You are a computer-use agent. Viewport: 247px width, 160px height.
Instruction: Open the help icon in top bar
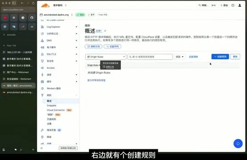tap(233, 5)
